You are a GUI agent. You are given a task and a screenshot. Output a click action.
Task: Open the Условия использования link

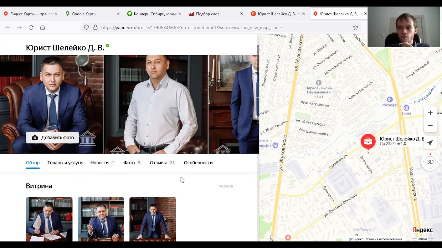point(384,239)
